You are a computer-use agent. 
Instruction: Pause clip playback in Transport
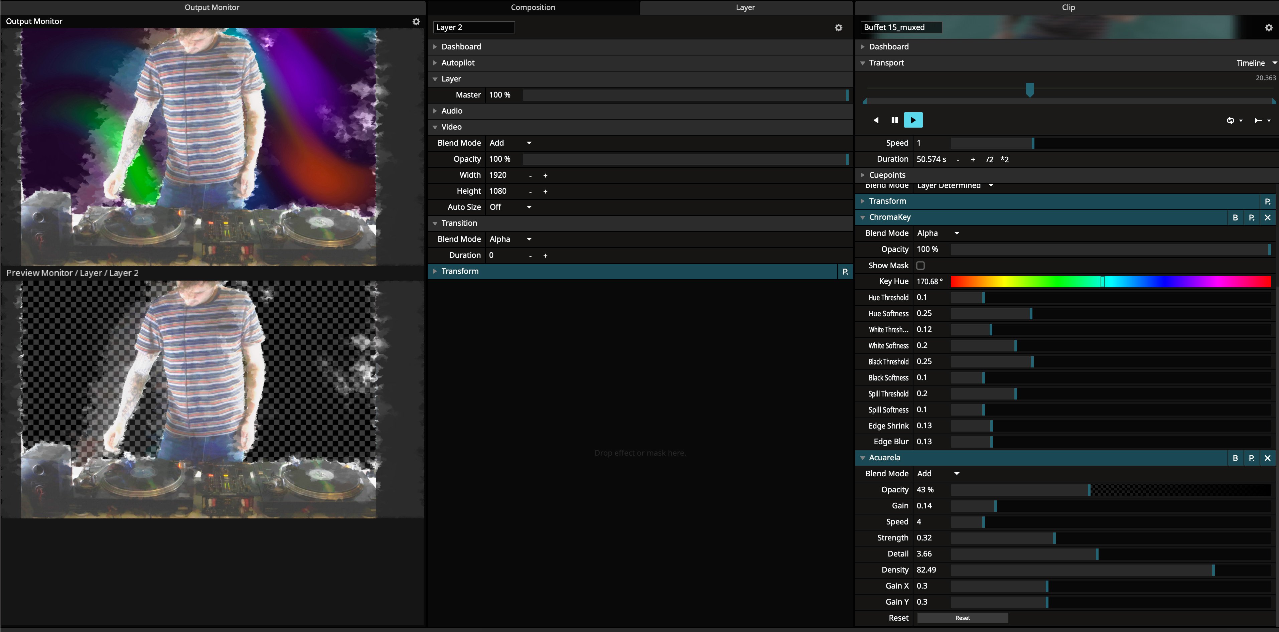[x=894, y=120]
